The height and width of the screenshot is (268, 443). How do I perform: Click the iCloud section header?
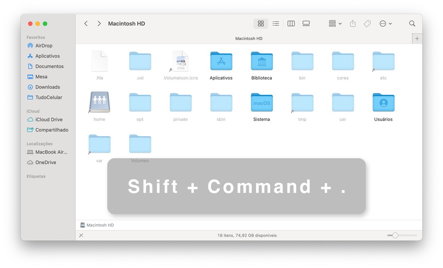pyautogui.click(x=33, y=111)
